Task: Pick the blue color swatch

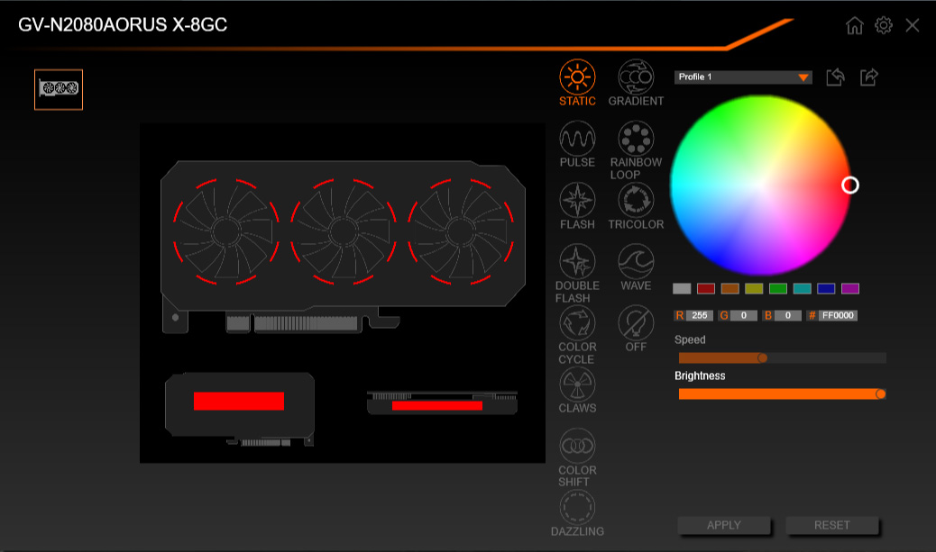Action: (826, 288)
